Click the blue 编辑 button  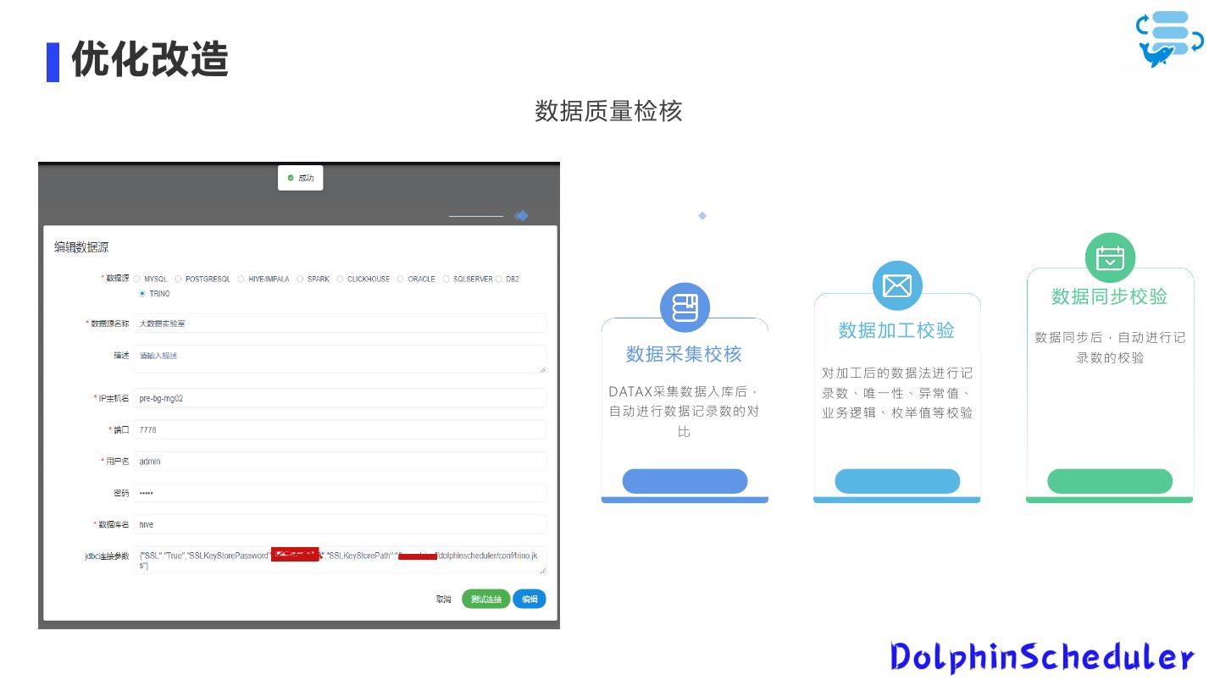(530, 600)
